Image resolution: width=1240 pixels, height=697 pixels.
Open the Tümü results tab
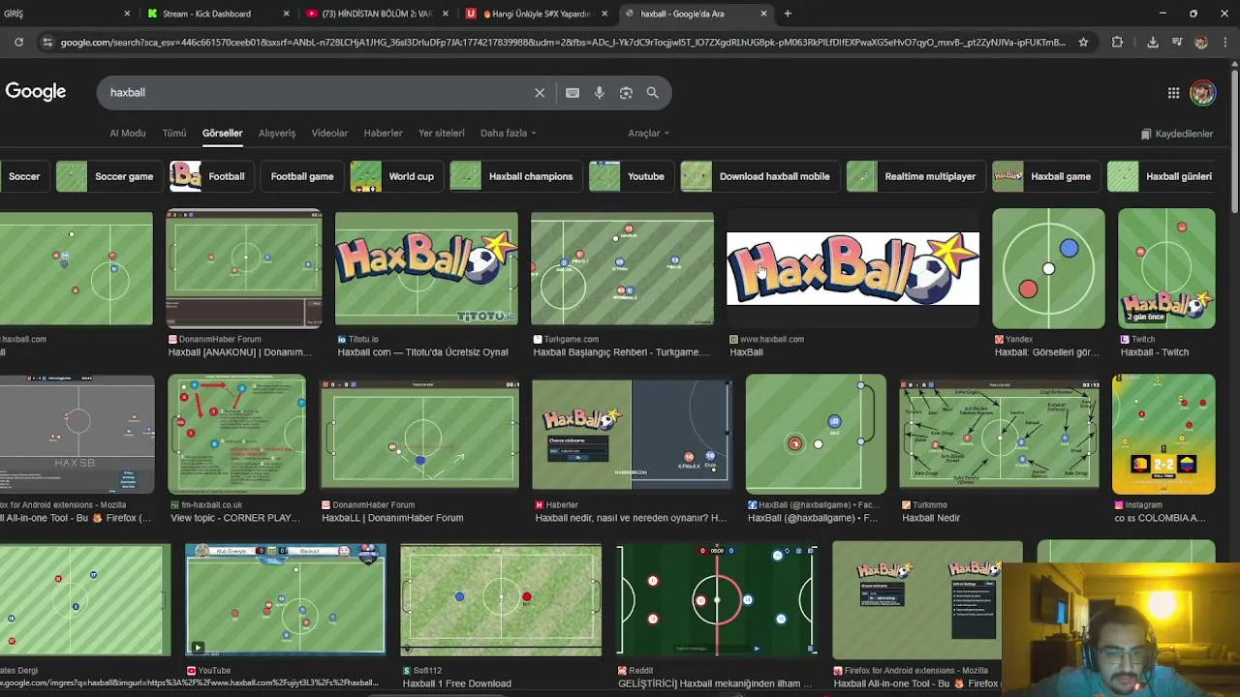coord(174,133)
